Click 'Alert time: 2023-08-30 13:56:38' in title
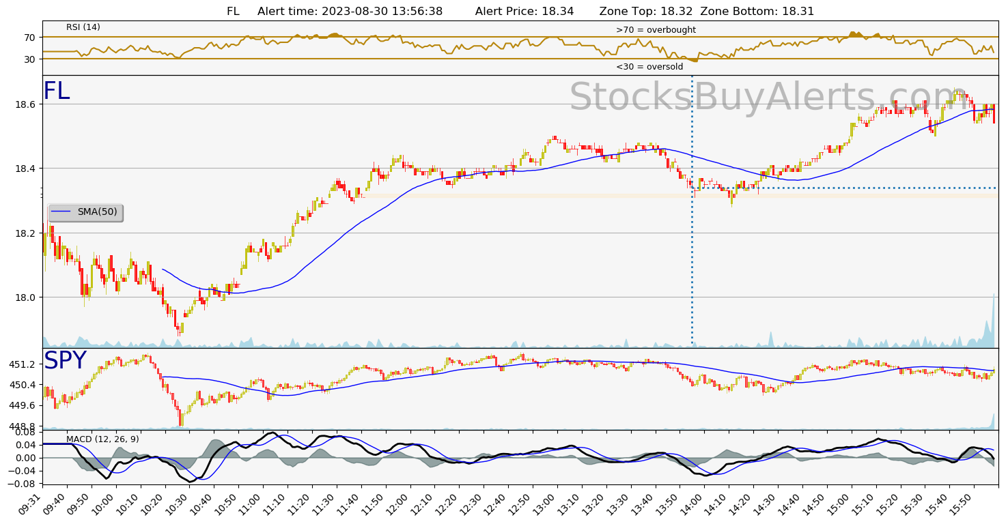The image size is (1008, 524). point(350,12)
